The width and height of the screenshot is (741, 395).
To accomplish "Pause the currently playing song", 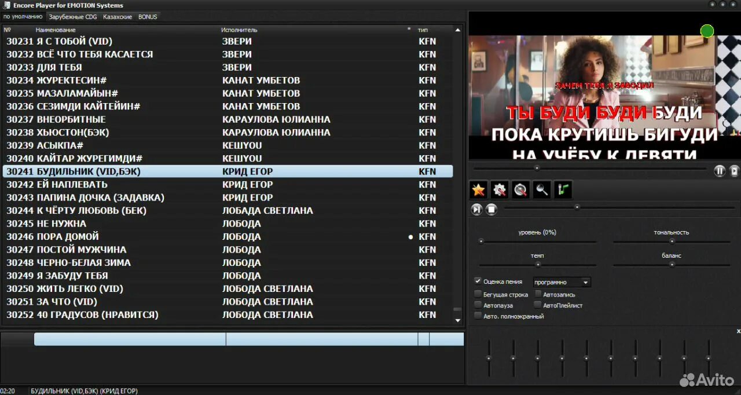I will point(720,171).
